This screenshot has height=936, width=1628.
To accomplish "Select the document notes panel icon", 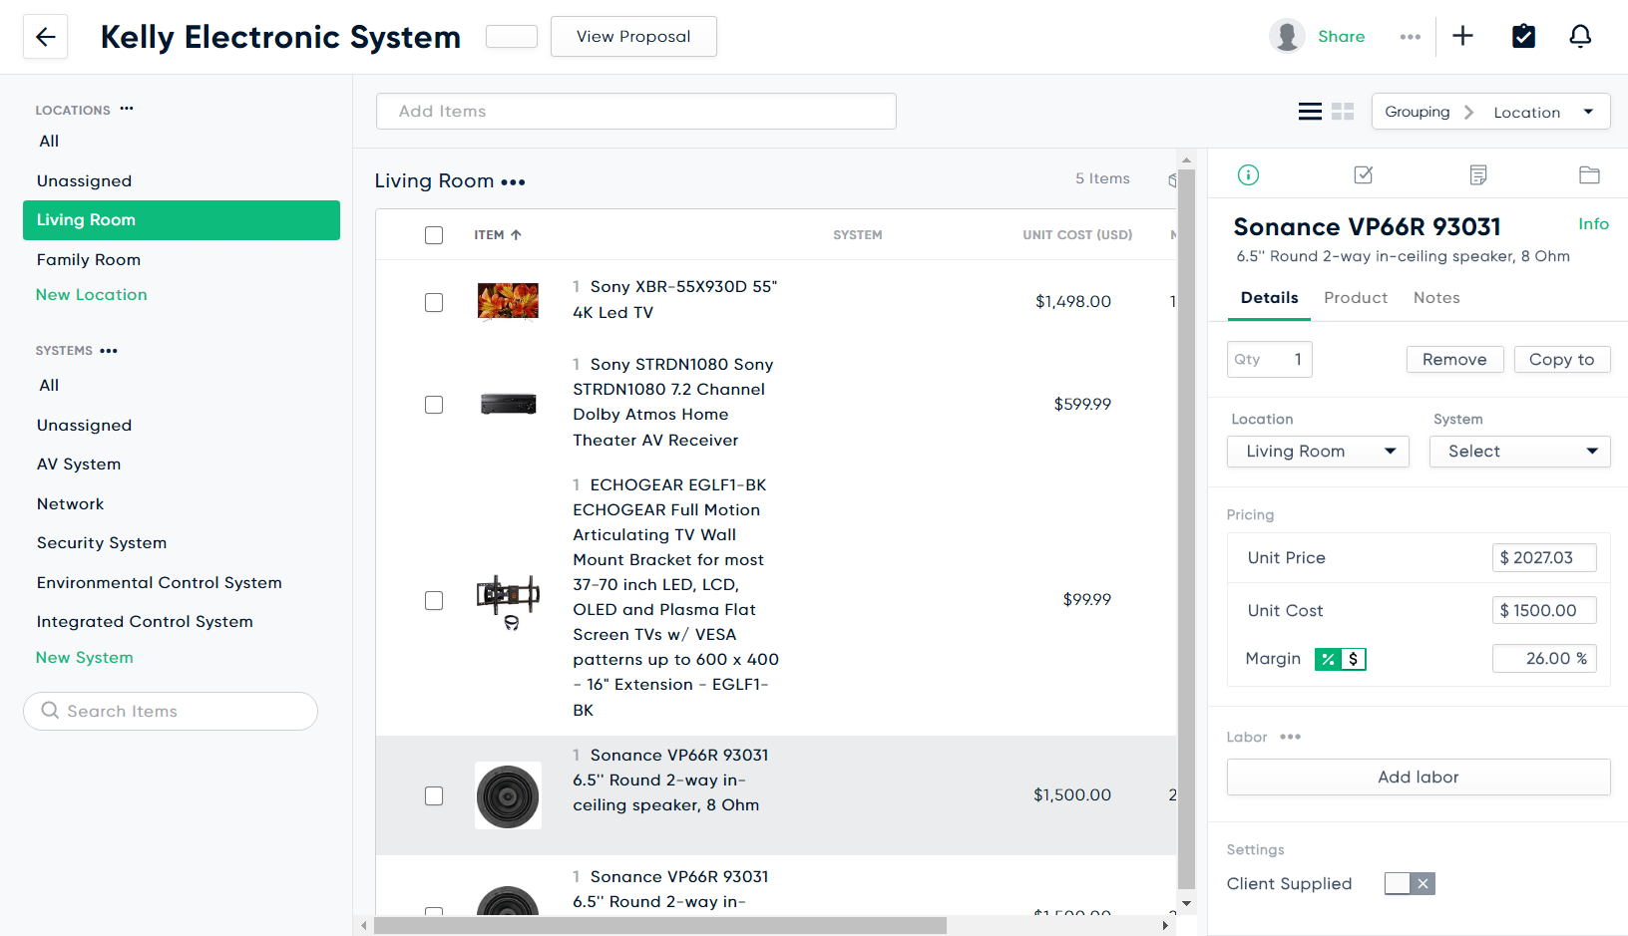I will [x=1478, y=175].
